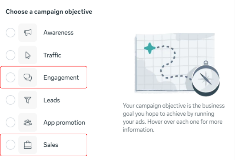The width and height of the screenshot is (235, 160).
Task: Select the Traffic radio button
Action: tap(10, 55)
